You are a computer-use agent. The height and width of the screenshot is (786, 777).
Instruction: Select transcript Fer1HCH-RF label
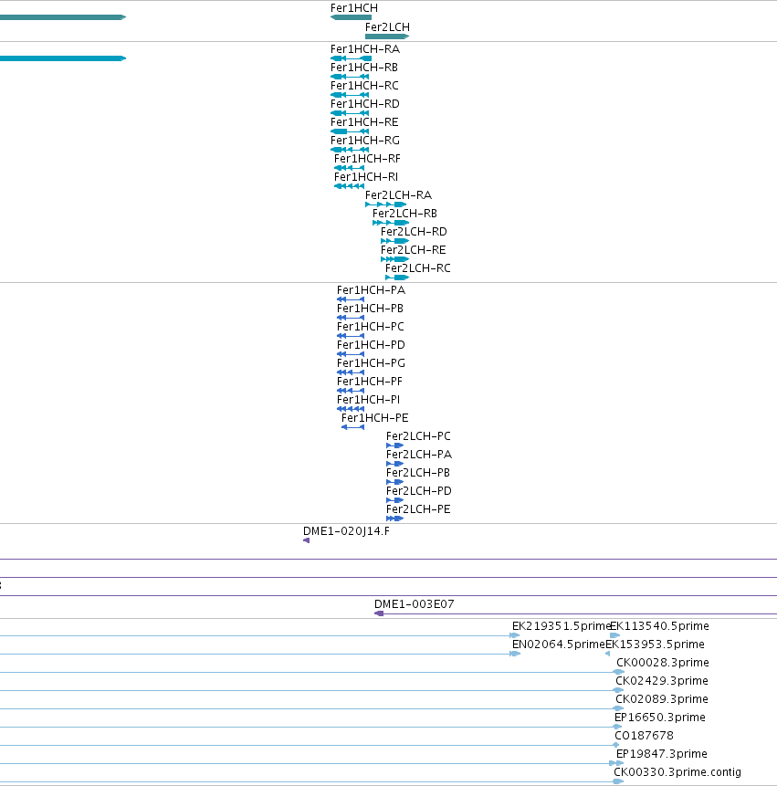(367, 159)
